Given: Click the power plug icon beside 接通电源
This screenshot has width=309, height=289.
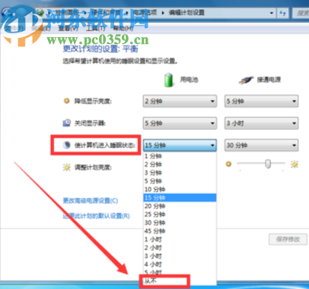Looking at the screenshot, I should 246,80.
